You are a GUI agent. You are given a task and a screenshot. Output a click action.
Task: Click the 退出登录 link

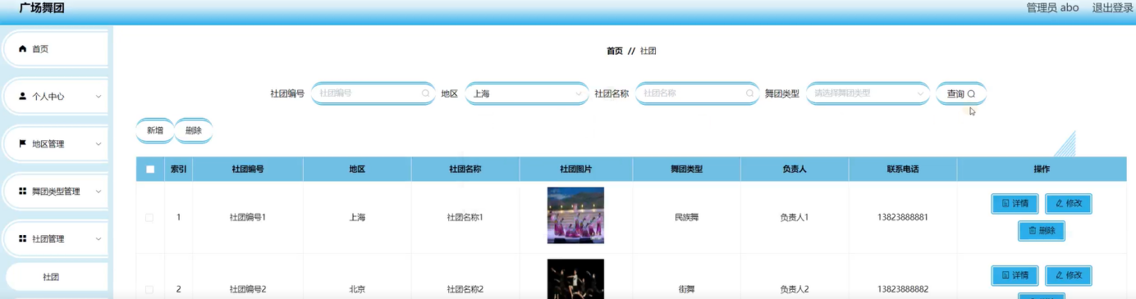[x=1112, y=8]
